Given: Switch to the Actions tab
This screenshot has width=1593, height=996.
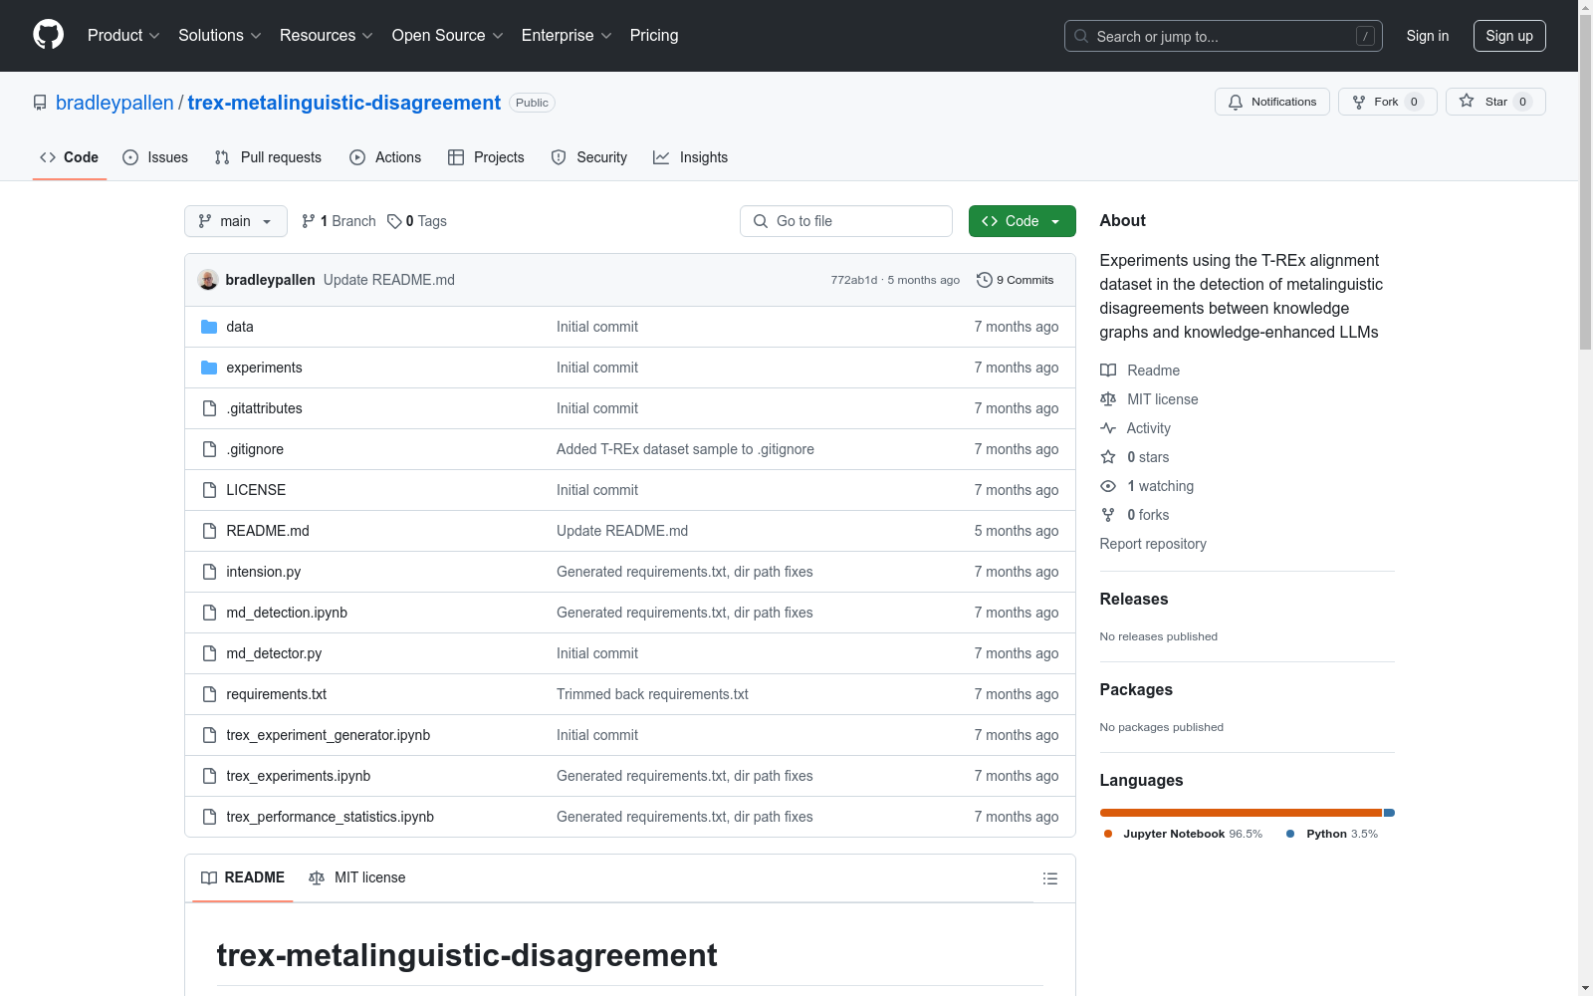Looking at the screenshot, I should pos(385,157).
